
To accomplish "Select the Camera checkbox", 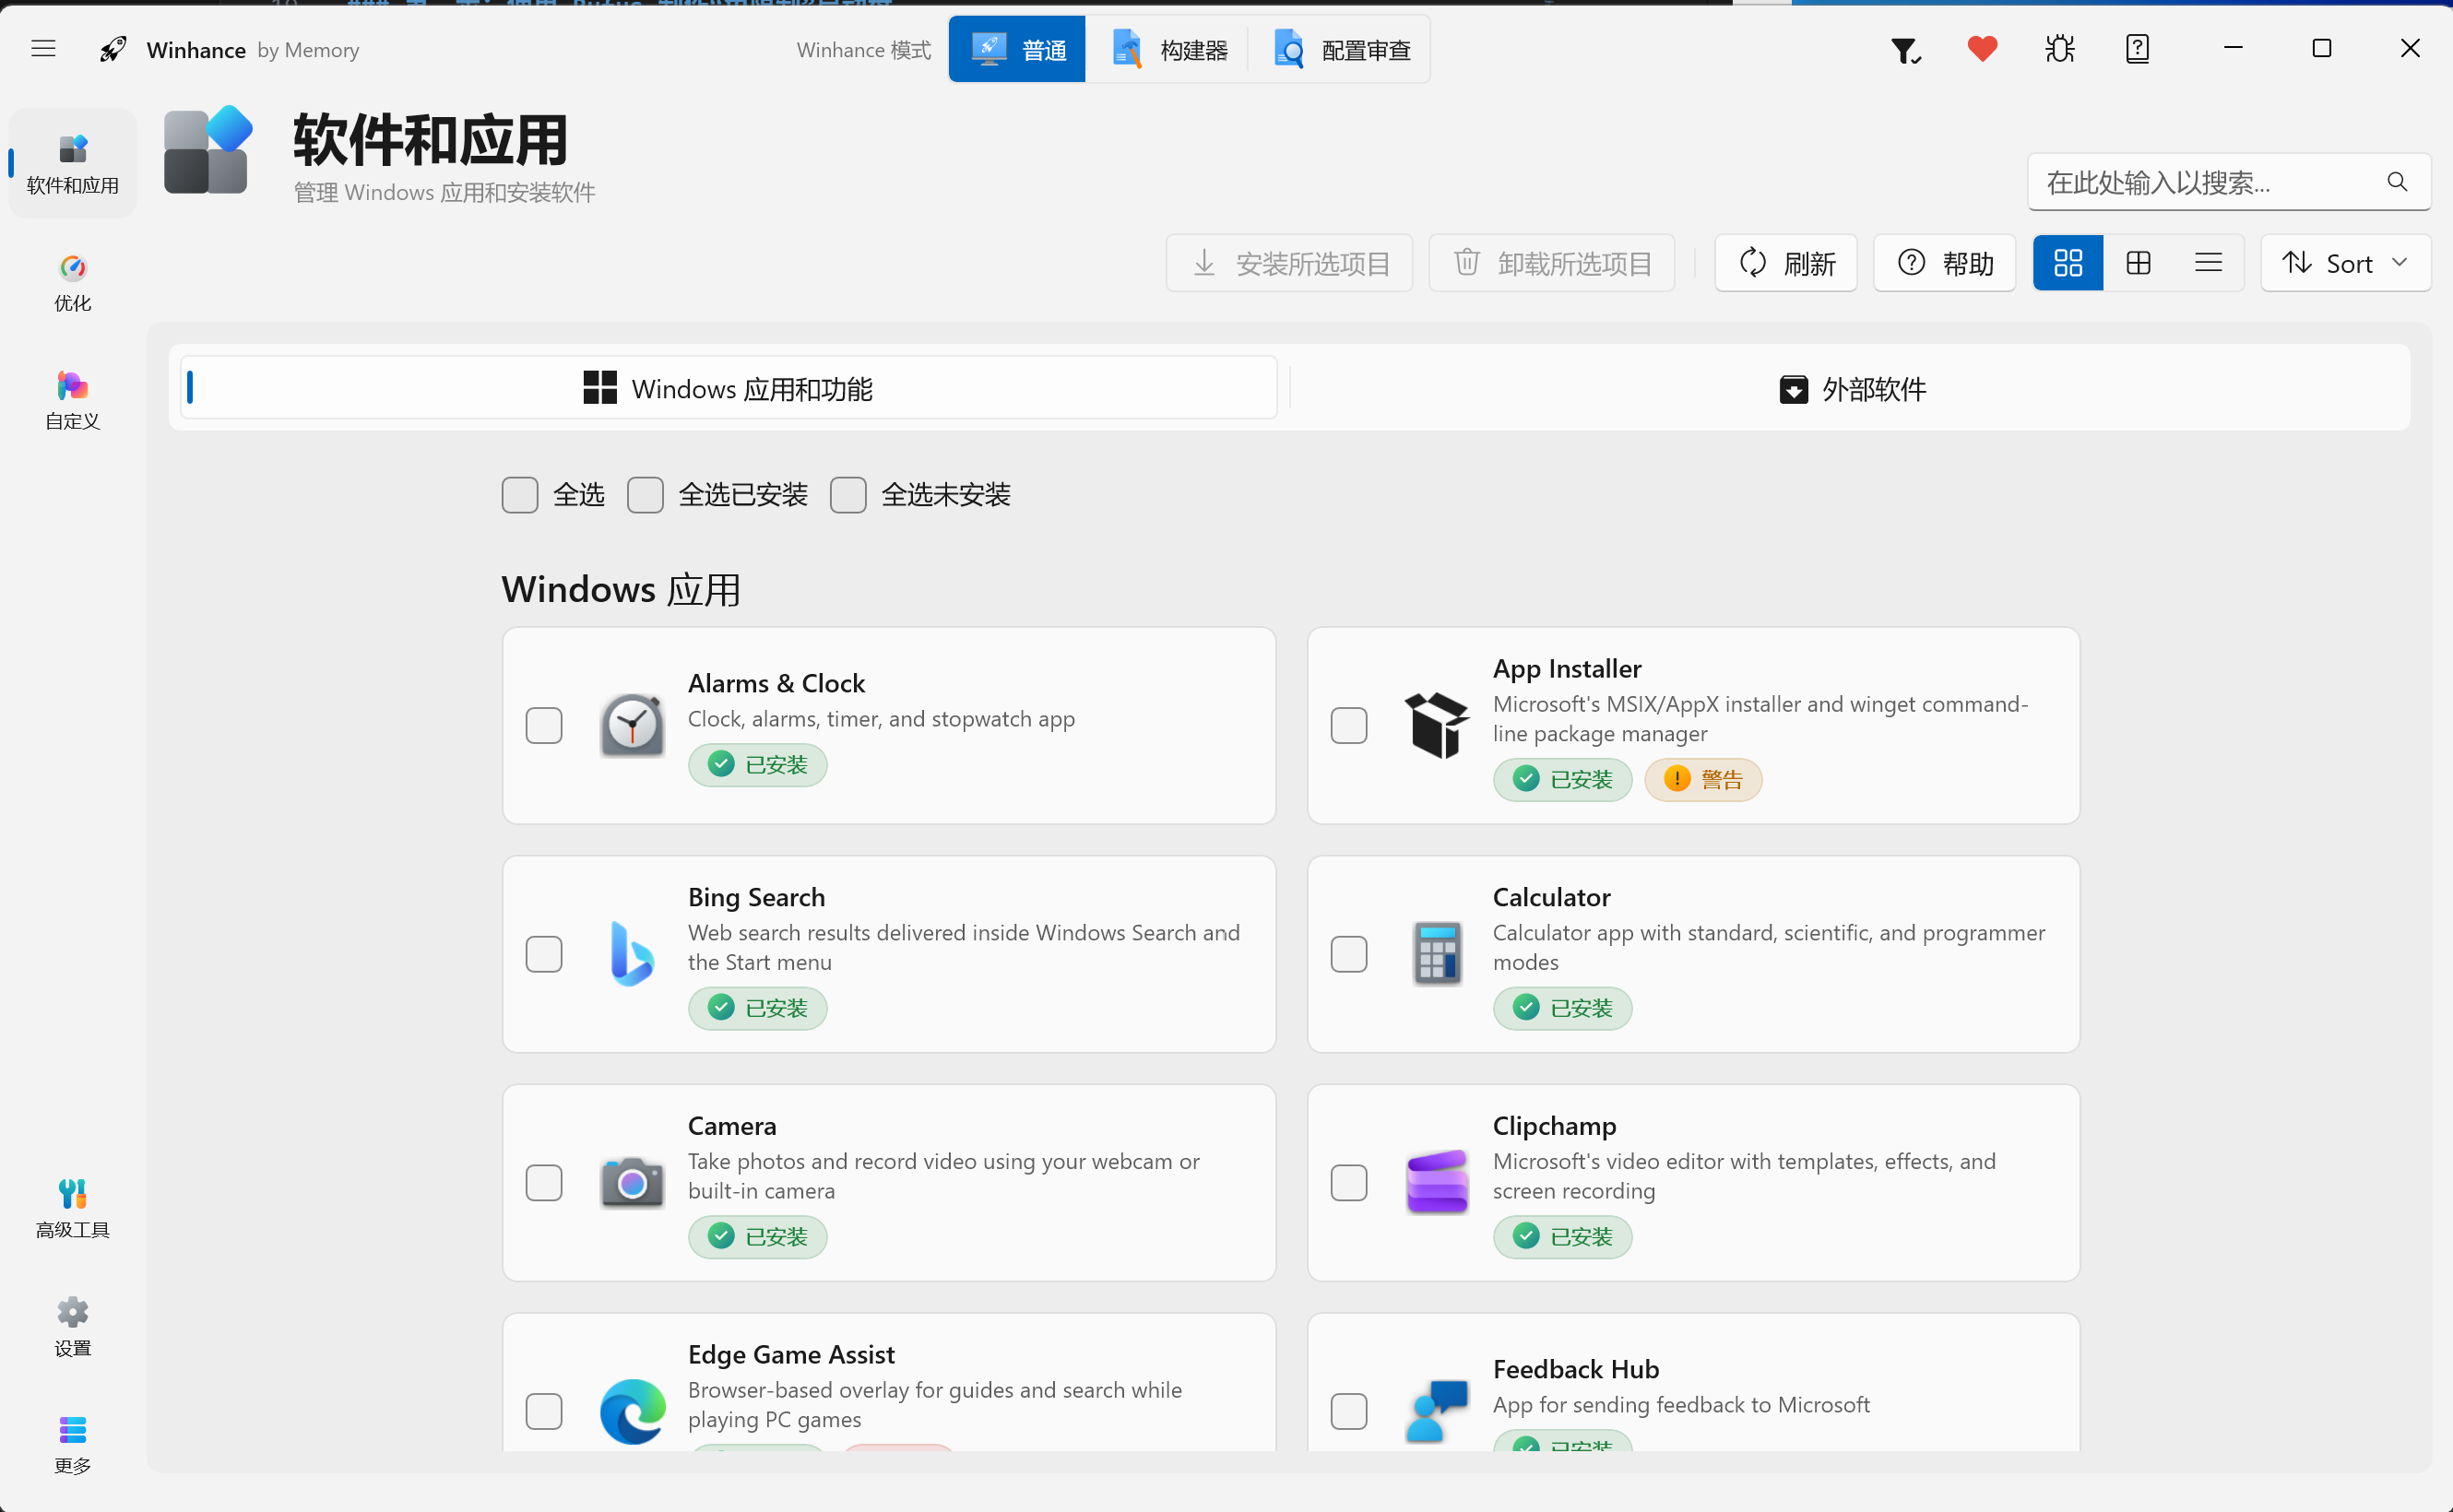I will (x=544, y=1183).
